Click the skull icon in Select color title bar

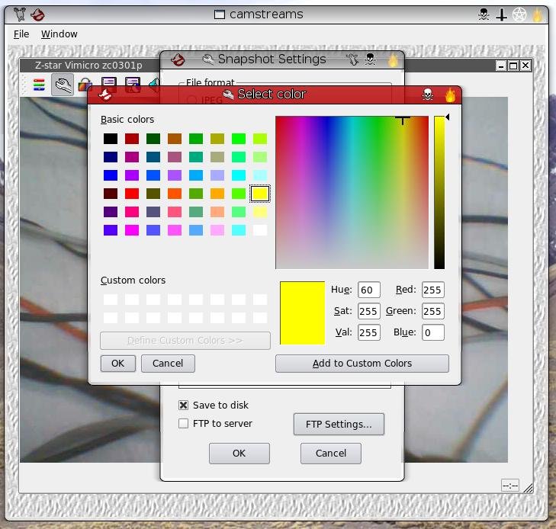point(428,95)
